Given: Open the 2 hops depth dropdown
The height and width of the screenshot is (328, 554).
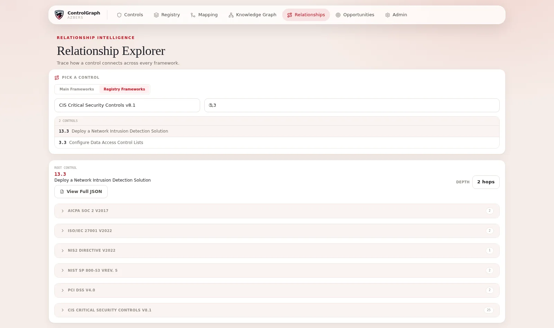Looking at the screenshot, I should coord(486,182).
